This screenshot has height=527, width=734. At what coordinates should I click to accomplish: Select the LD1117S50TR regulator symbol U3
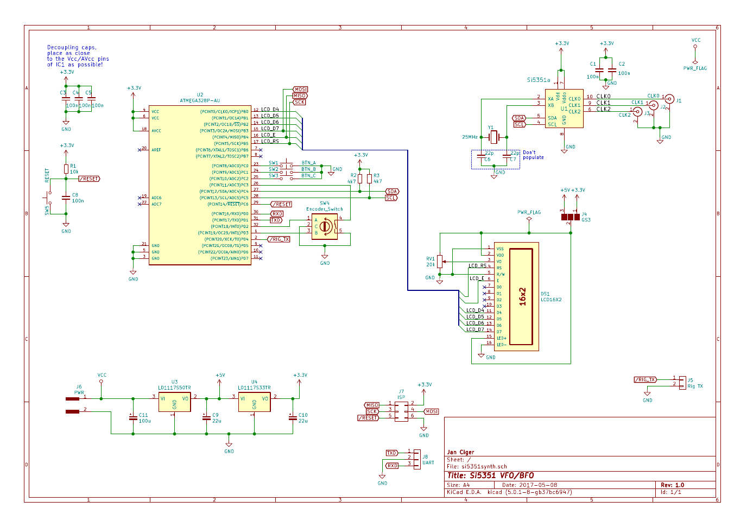tap(174, 402)
